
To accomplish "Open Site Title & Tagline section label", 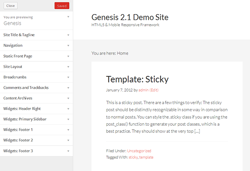I will pyautogui.click(x=19, y=35).
